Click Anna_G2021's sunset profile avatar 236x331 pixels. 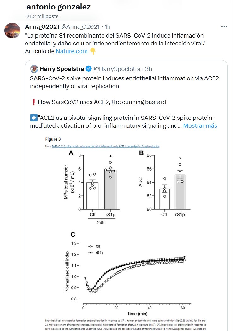pyautogui.click(x=13, y=31)
